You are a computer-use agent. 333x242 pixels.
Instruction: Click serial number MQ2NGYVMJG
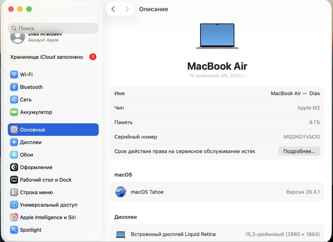coord(301,137)
